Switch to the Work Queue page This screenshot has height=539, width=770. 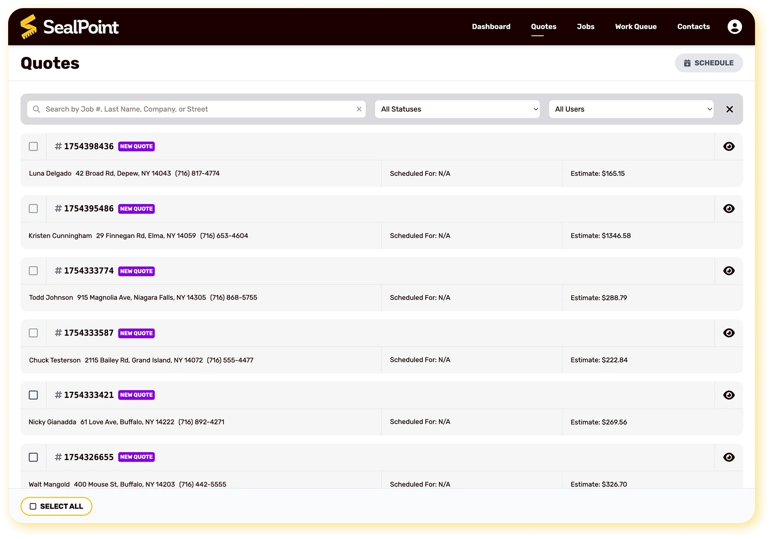pyautogui.click(x=636, y=27)
